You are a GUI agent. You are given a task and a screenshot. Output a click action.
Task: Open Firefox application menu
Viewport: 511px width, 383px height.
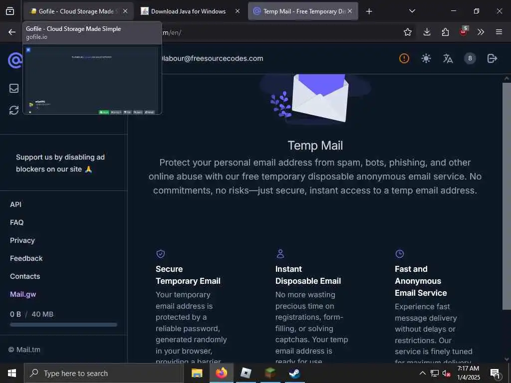499,32
